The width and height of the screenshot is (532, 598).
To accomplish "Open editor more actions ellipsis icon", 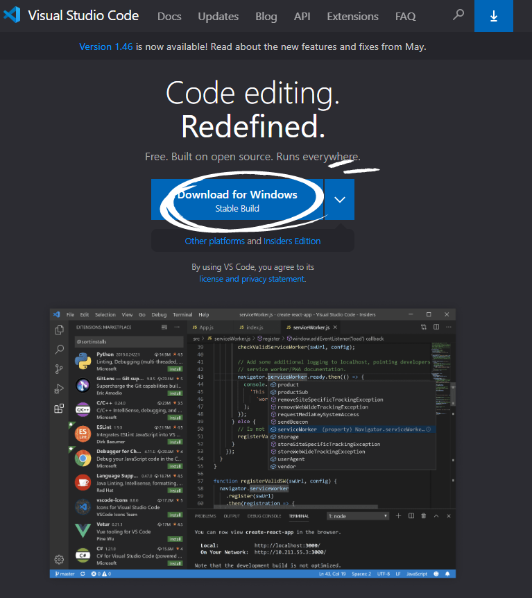I will [x=449, y=327].
